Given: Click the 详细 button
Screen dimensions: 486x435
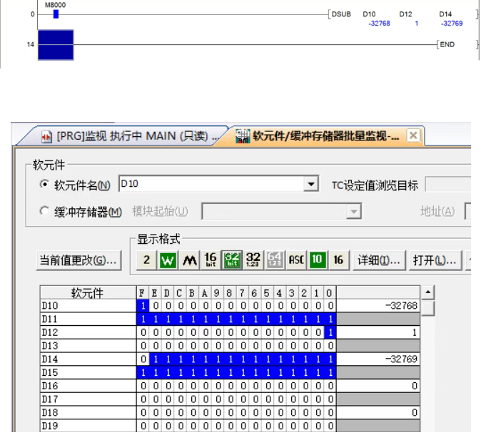Looking at the screenshot, I should 380,260.
